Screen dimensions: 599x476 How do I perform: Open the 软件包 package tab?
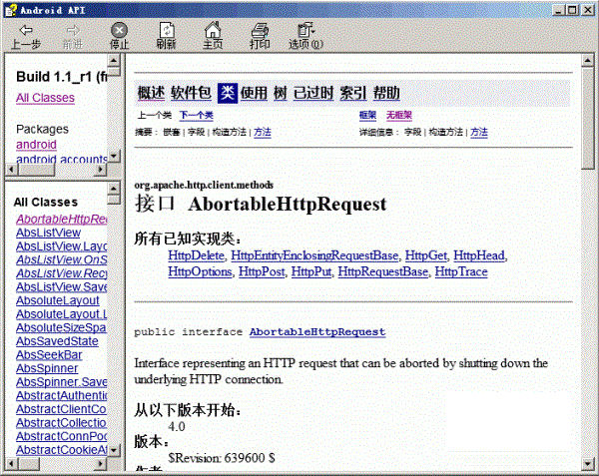191,93
